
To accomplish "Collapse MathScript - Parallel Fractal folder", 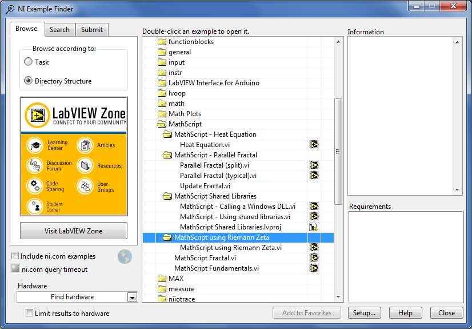I will [x=167, y=155].
